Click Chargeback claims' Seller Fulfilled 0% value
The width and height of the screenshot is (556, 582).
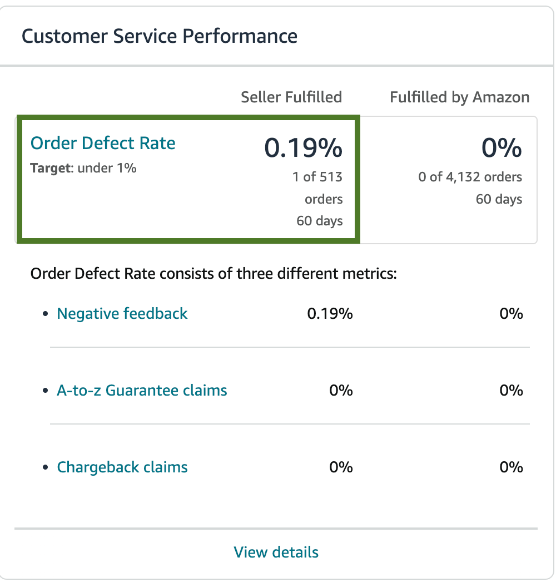[x=341, y=467]
